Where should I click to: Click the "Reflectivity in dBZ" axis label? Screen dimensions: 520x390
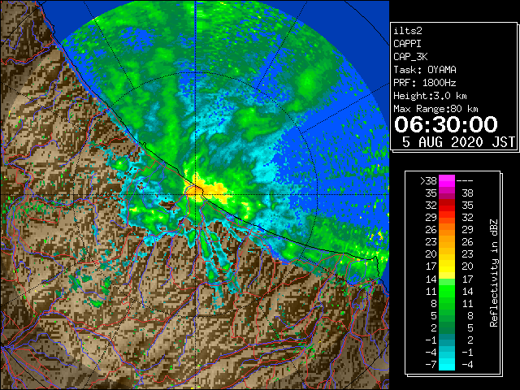pyautogui.click(x=494, y=273)
